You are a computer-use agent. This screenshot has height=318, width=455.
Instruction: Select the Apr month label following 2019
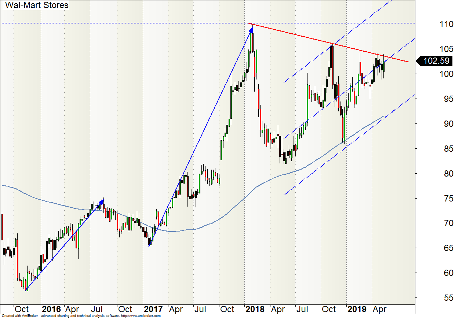(379, 309)
